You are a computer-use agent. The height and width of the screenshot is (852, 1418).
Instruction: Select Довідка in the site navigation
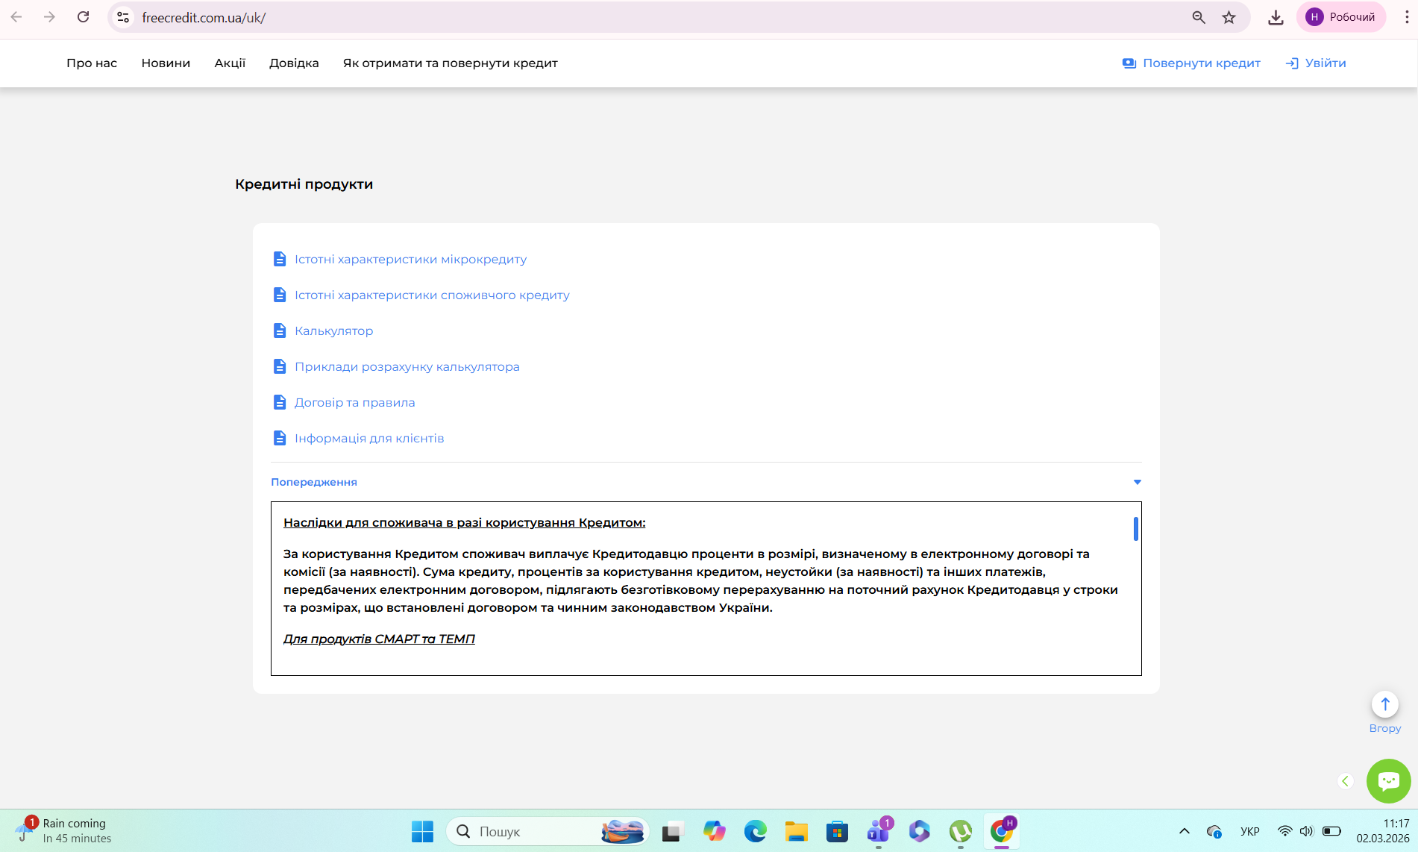(294, 63)
